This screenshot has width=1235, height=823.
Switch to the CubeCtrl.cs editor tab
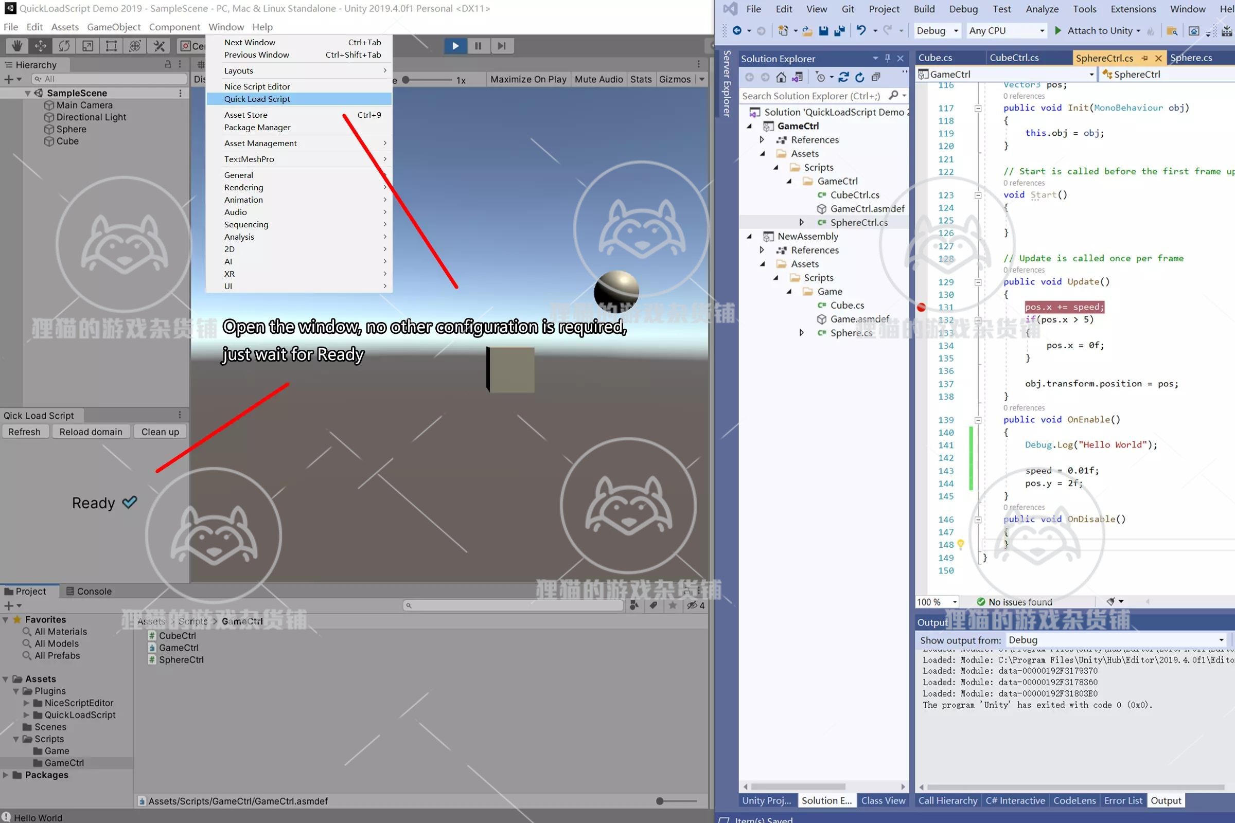[1013, 58]
